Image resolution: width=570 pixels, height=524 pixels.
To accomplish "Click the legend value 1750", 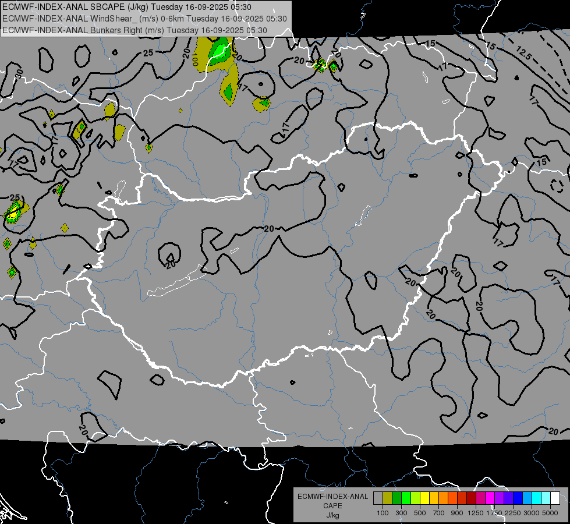I will point(494,513).
